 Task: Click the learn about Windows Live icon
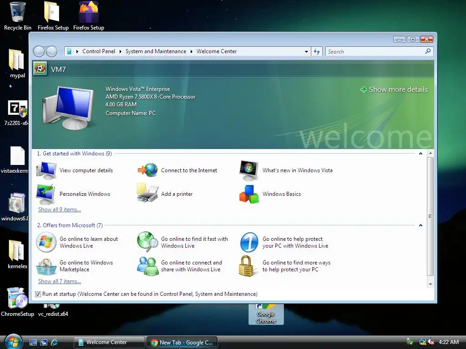(46, 242)
